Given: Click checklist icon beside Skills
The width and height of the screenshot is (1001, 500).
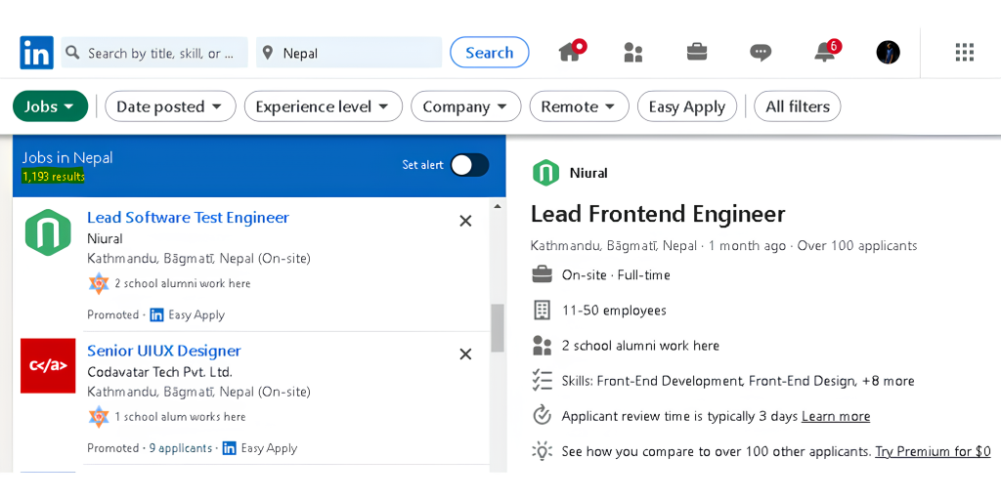Looking at the screenshot, I should click(542, 381).
